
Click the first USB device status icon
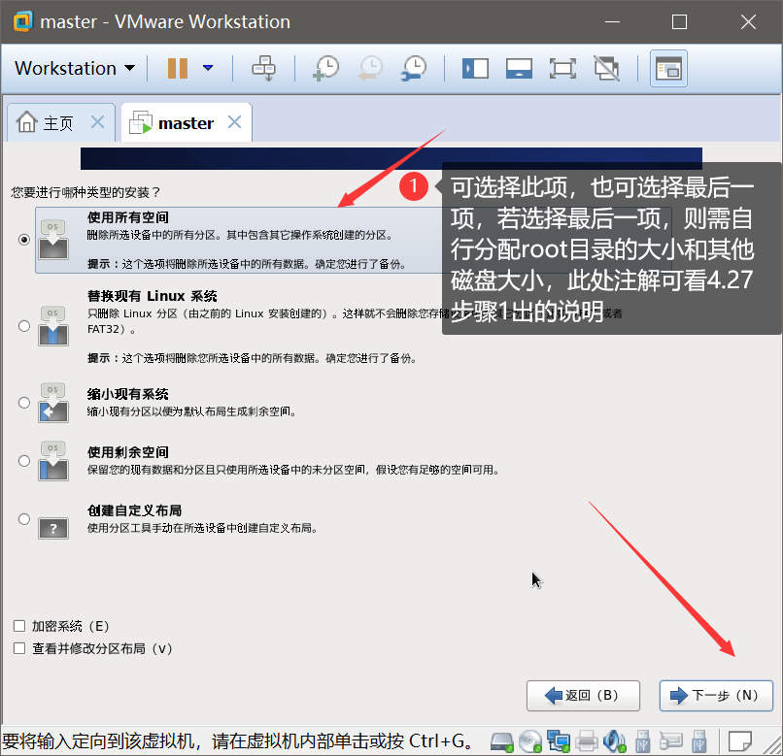pyautogui.click(x=643, y=741)
